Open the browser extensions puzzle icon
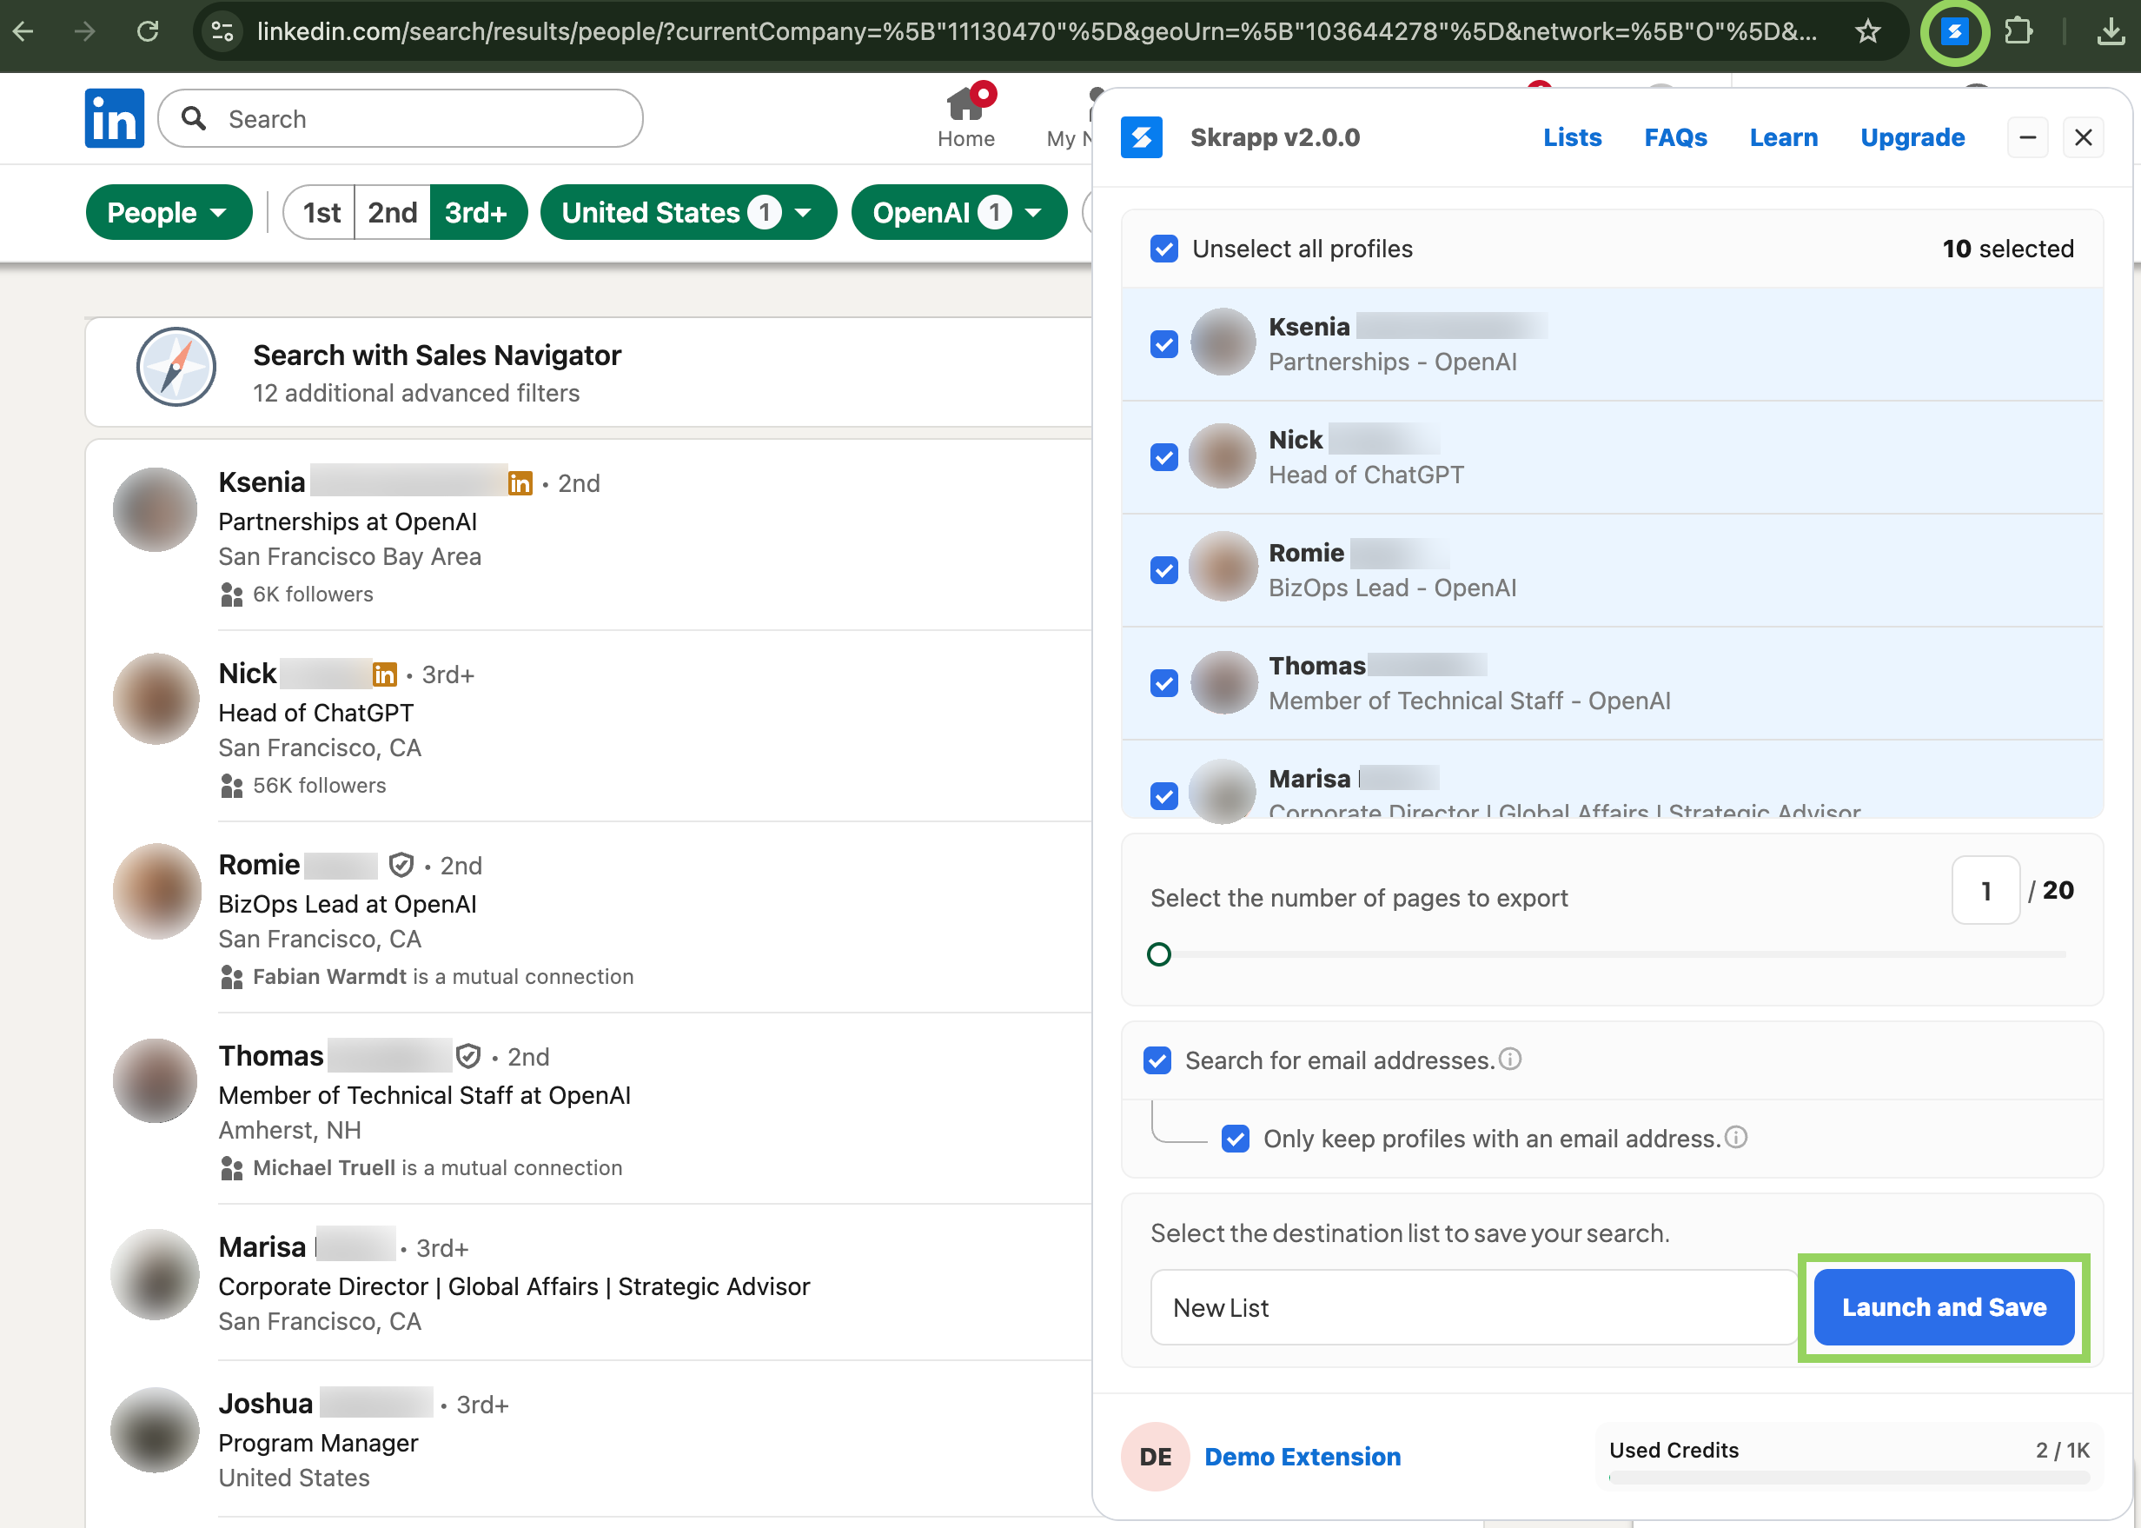The width and height of the screenshot is (2141, 1528). (2017, 32)
